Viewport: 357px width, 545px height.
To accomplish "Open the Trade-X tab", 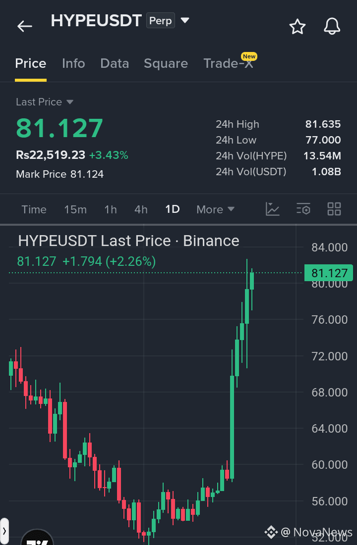I will [x=228, y=63].
